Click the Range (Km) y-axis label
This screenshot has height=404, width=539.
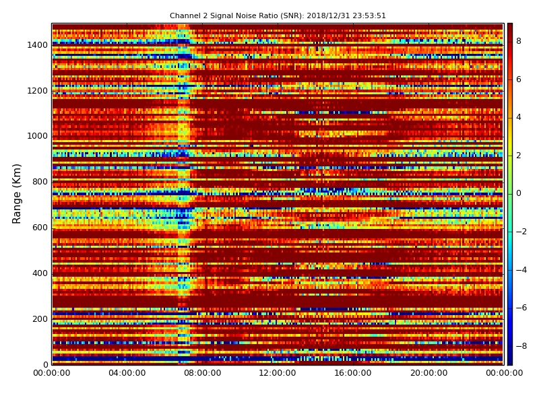click(16, 194)
